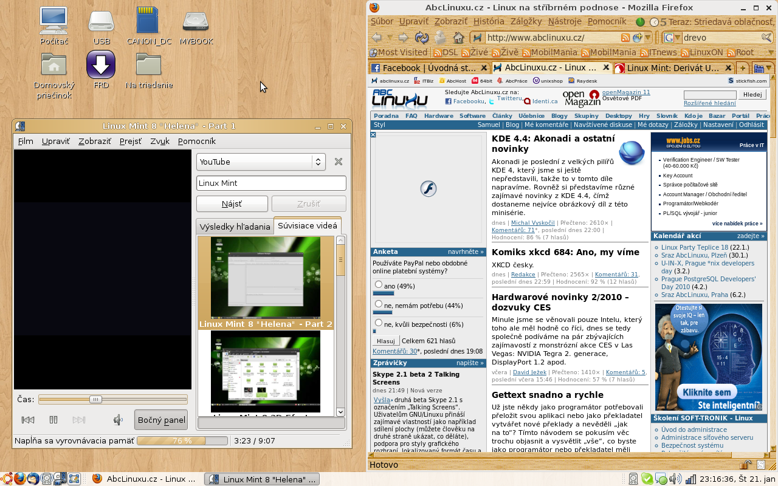Viewport: 778px width, 486px height.
Task: Click the Hledej search button
Action: coord(752,95)
